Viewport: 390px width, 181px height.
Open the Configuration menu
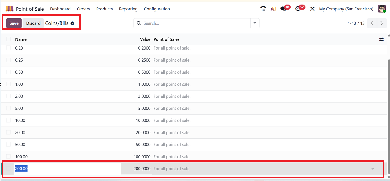[157, 9]
